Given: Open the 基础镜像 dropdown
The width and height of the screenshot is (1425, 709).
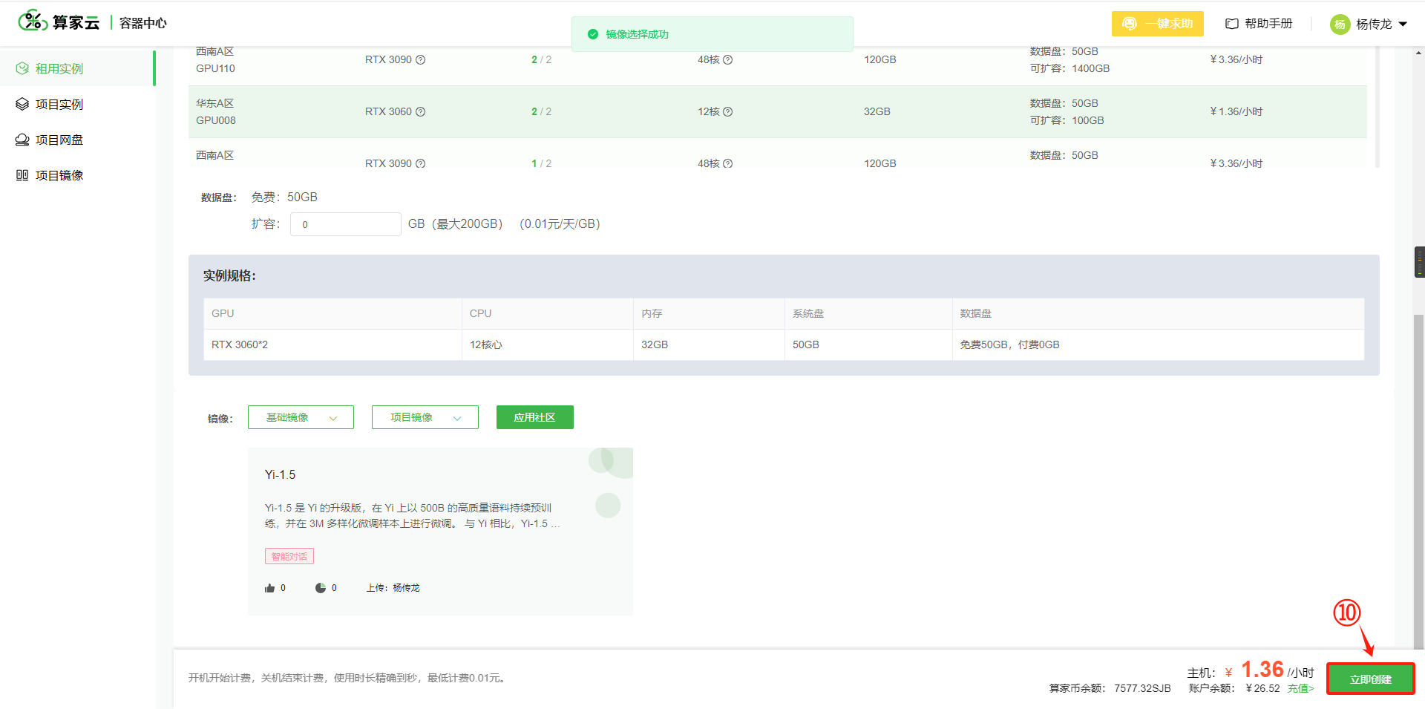Looking at the screenshot, I should click(x=301, y=417).
